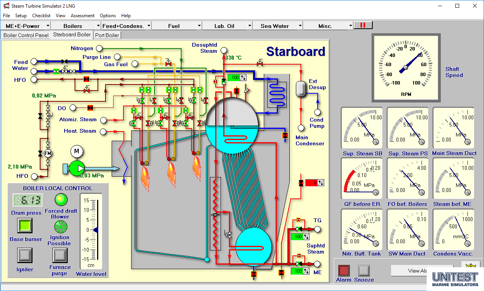
Task: Expand the Sea Water dropdown arrow
Action: point(300,26)
